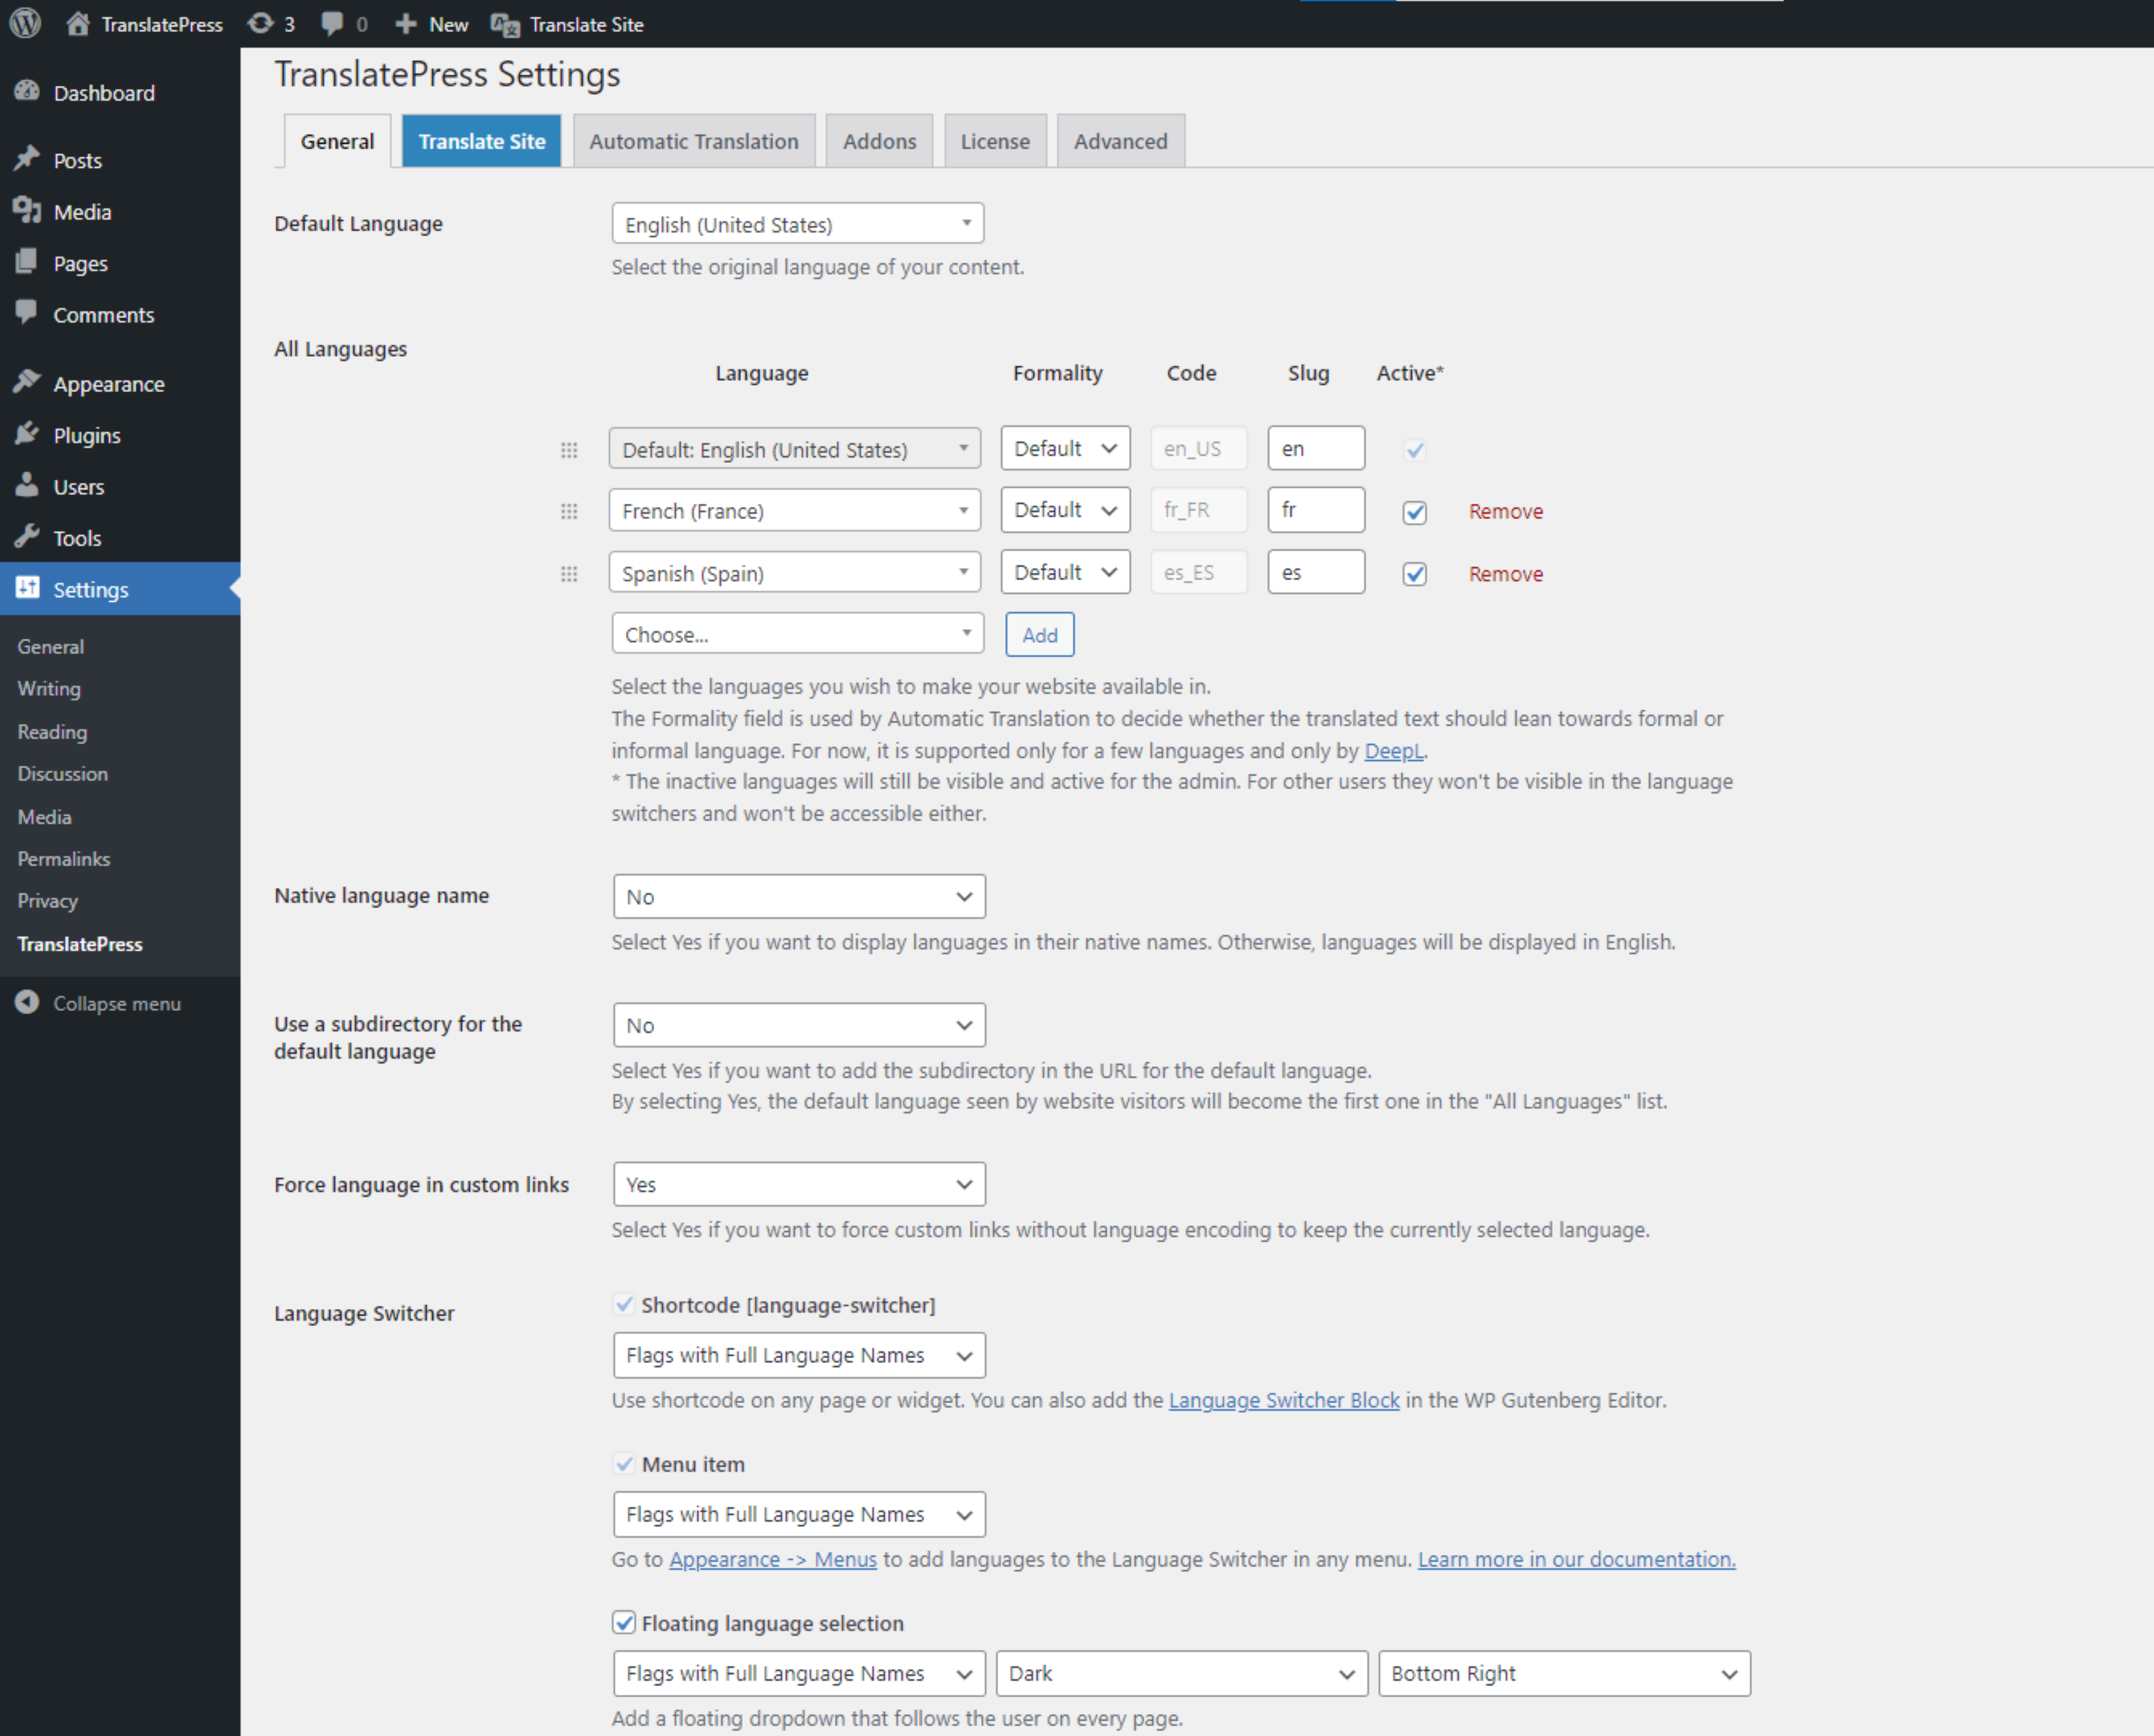The width and height of the screenshot is (2154, 1736).
Task: Toggle the Menu item checkbox
Action: [624, 1463]
